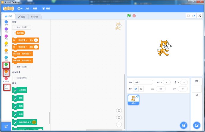This screenshot has height=132, width=205.
Task: Select the purple Looks (外观) category circle
Action: (x=6, y=29)
